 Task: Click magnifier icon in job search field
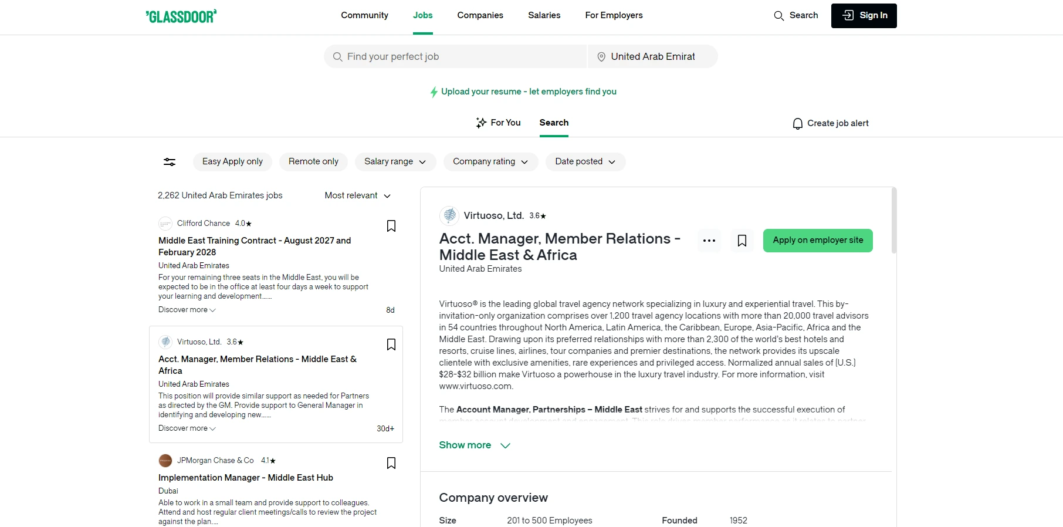click(x=337, y=57)
